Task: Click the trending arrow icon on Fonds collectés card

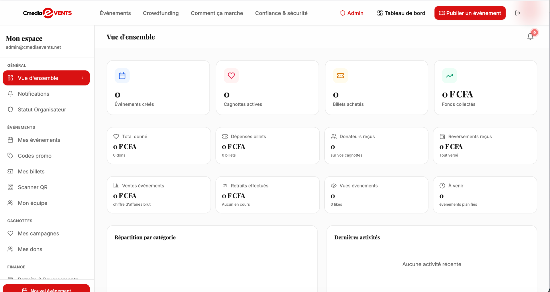Action: pyautogui.click(x=449, y=76)
